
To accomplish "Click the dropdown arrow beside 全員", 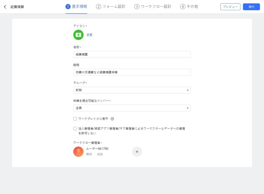I will pyautogui.click(x=187, y=108).
